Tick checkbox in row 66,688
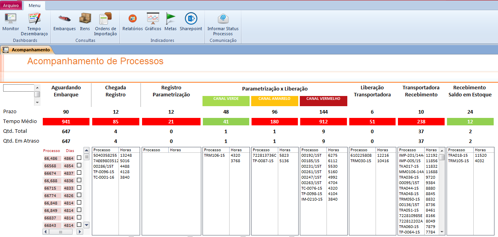This screenshot has width=498, height=237. [79, 180]
